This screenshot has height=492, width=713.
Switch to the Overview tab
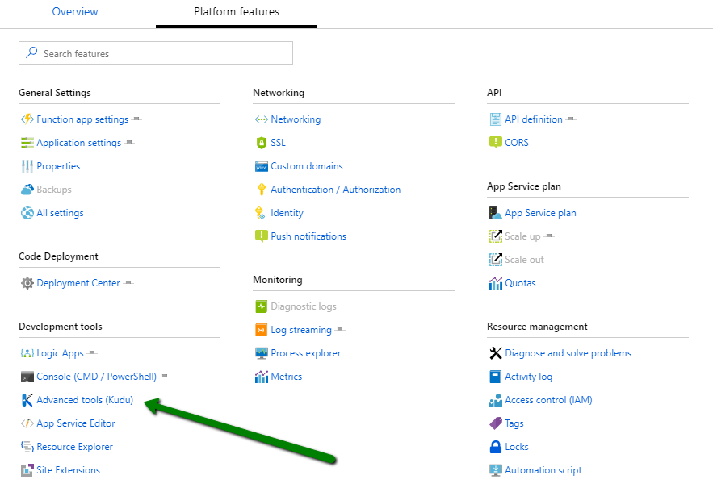coord(75,12)
